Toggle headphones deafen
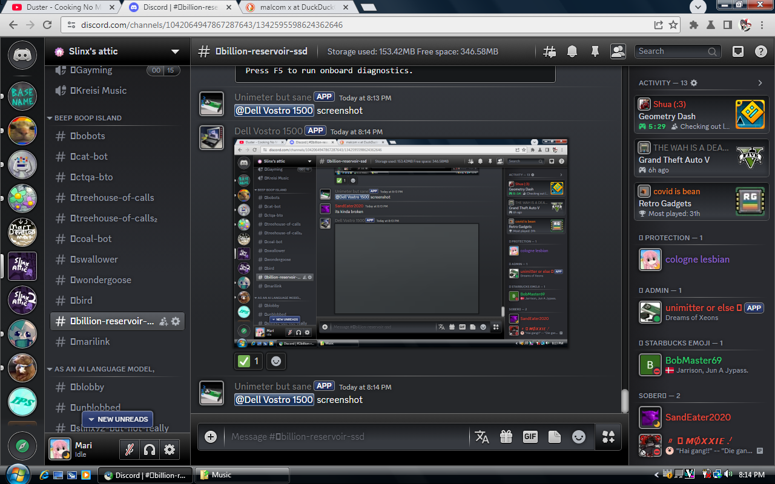The image size is (775, 484). pos(149,450)
